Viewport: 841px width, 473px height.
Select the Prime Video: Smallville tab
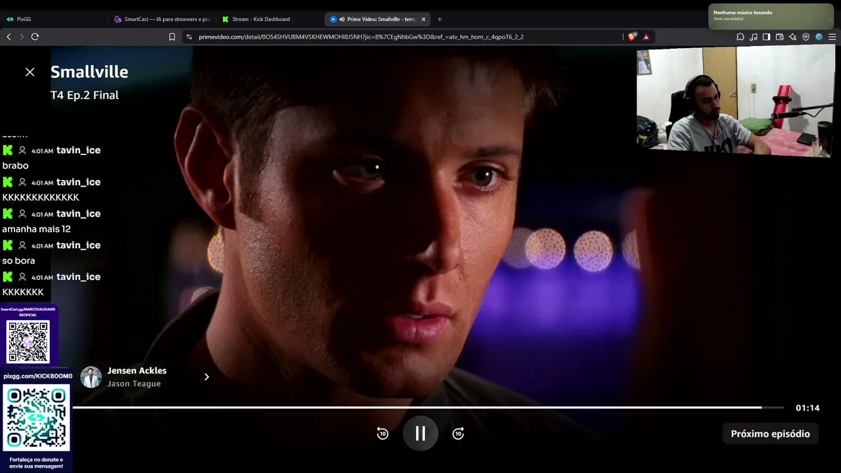coord(378,19)
